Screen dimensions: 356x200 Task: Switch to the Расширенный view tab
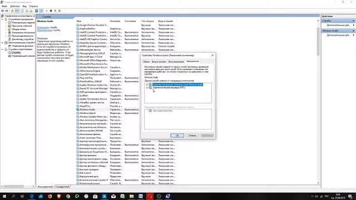[45, 187]
